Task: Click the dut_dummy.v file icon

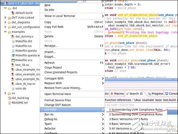Action: point(13,37)
